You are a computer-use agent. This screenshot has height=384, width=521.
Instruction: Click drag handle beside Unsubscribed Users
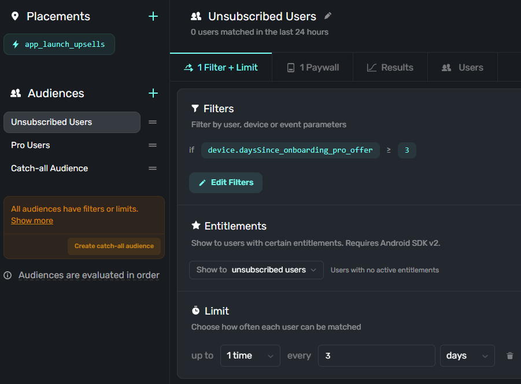[153, 122]
